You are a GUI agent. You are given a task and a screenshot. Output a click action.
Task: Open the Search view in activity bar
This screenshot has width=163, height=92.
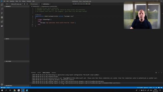click(x=2, y=9)
